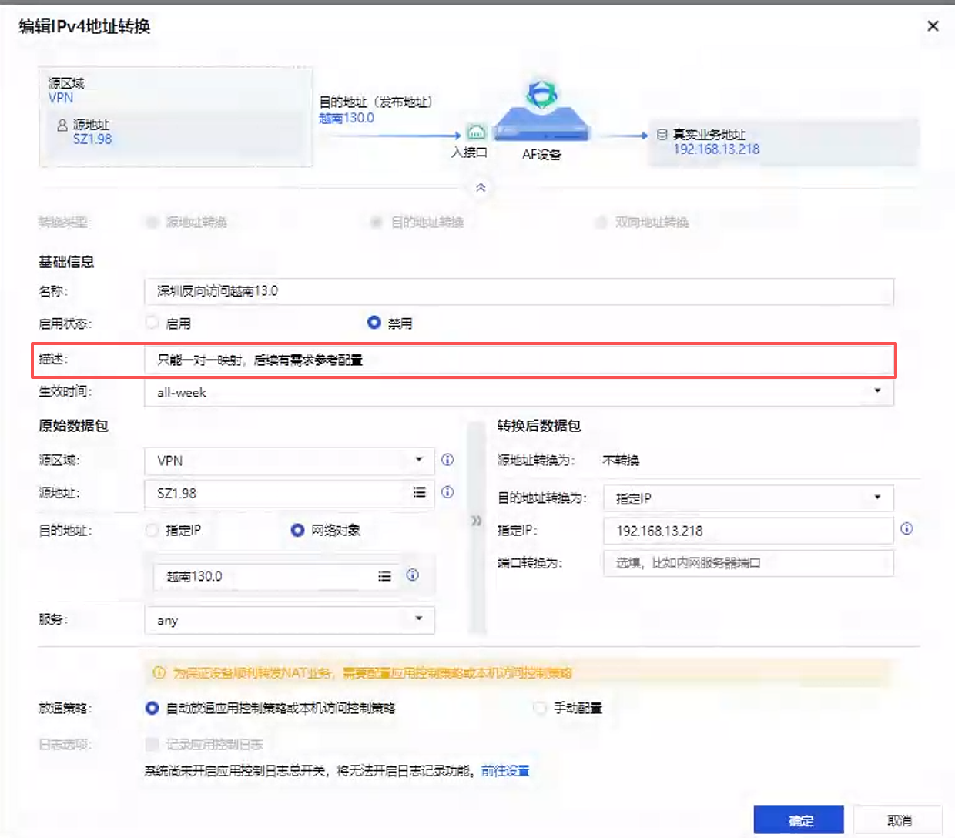Open the 服务 any dropdown

[290, 620]
